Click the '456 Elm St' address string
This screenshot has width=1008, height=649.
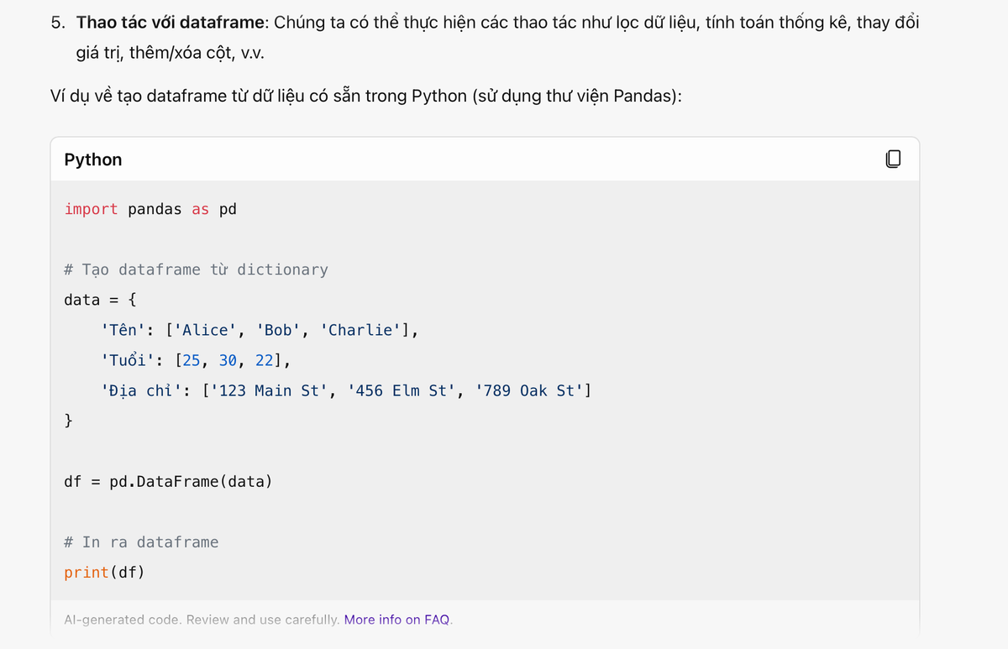[x=402, y=390]
